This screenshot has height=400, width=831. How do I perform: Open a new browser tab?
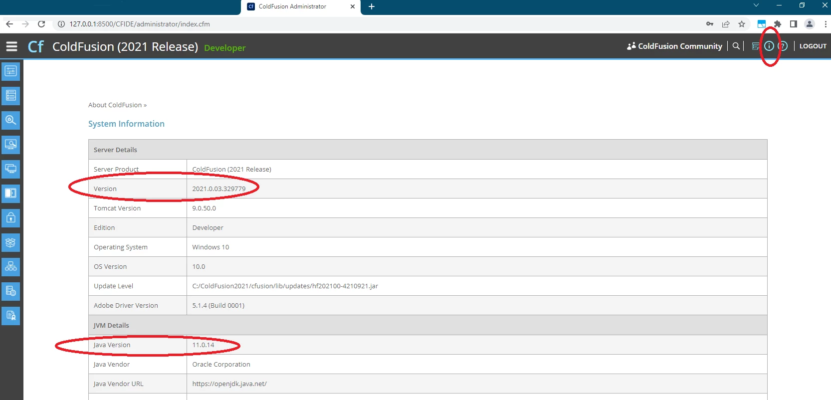372,6
